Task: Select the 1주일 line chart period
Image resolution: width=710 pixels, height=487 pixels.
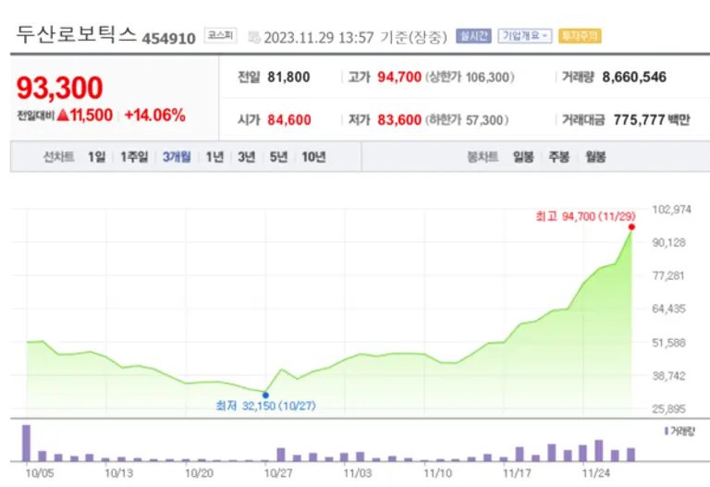Action: (x=133, y=157)
